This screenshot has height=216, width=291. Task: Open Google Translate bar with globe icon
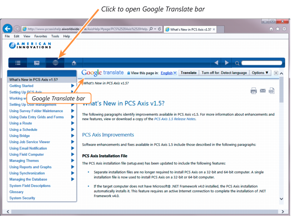point(55,63)
